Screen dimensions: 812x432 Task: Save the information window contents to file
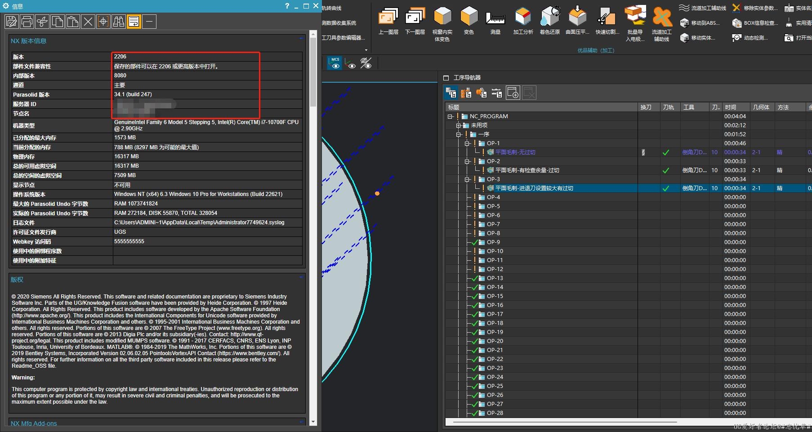(12, 22)
